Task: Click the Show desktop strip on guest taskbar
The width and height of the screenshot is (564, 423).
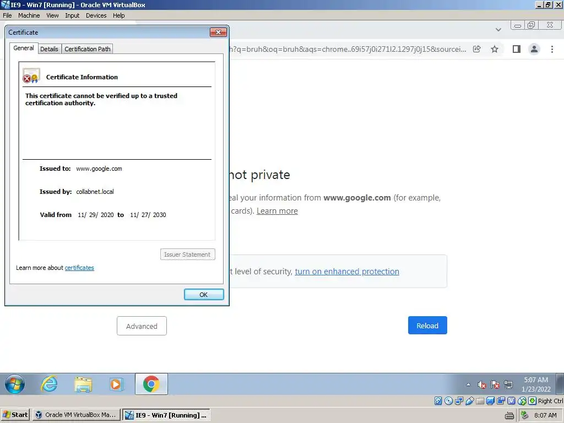Action: 560,384
